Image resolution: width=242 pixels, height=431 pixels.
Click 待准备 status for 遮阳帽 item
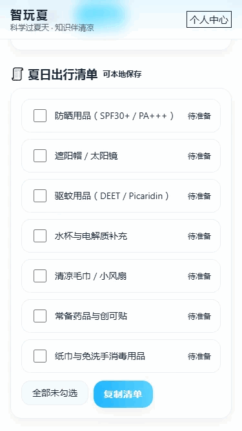pos(199,156)
